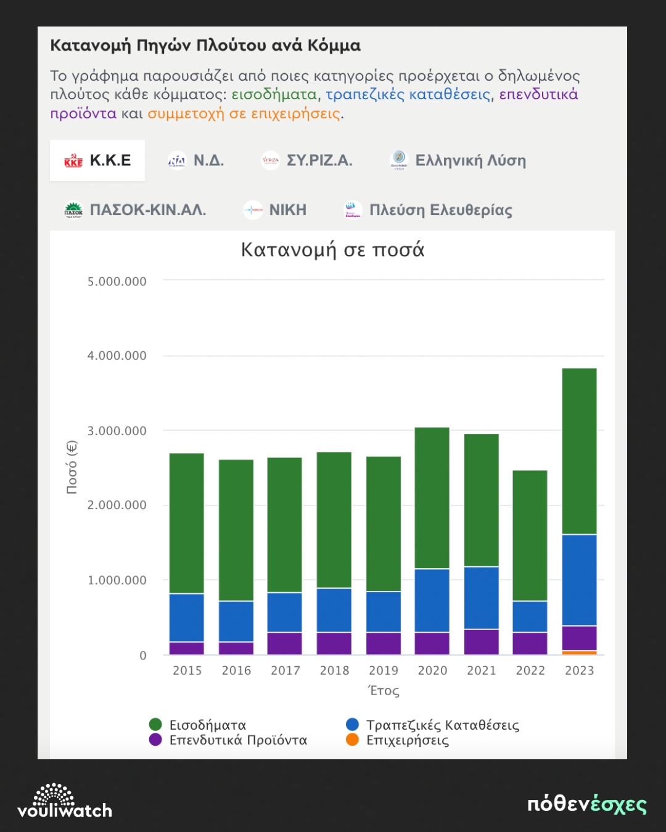Click the blue 2020 bank deposits segment
The height and width of the screenshot is (832, 666).
(432, 600)
